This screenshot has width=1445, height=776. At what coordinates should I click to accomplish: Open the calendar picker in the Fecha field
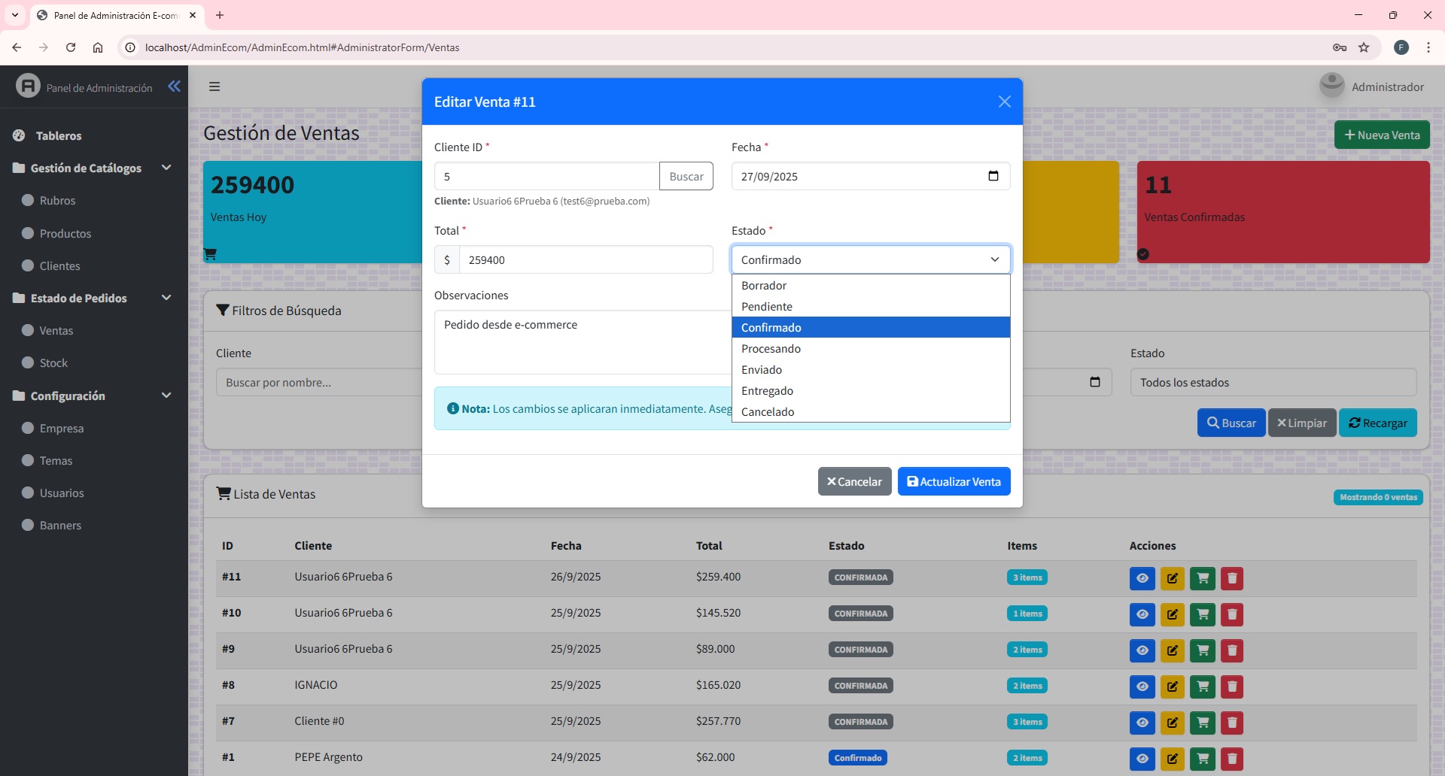pos(993,176)
